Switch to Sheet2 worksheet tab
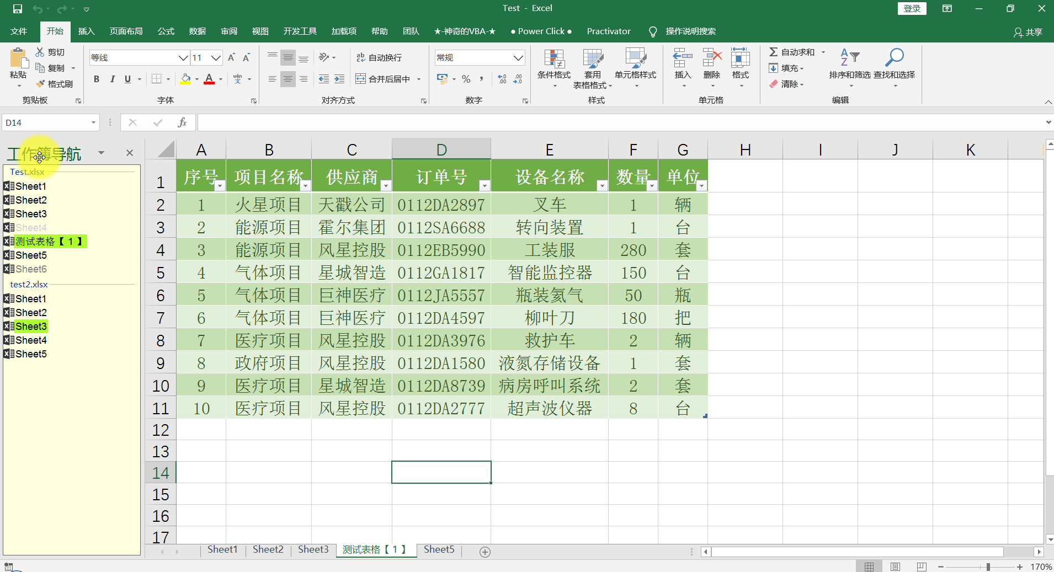Viewport: 1054px width, 572px height. [x=268, y=549]
